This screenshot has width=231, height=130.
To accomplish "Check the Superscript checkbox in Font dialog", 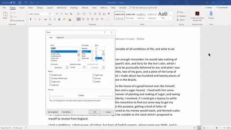I will (51, 82).
